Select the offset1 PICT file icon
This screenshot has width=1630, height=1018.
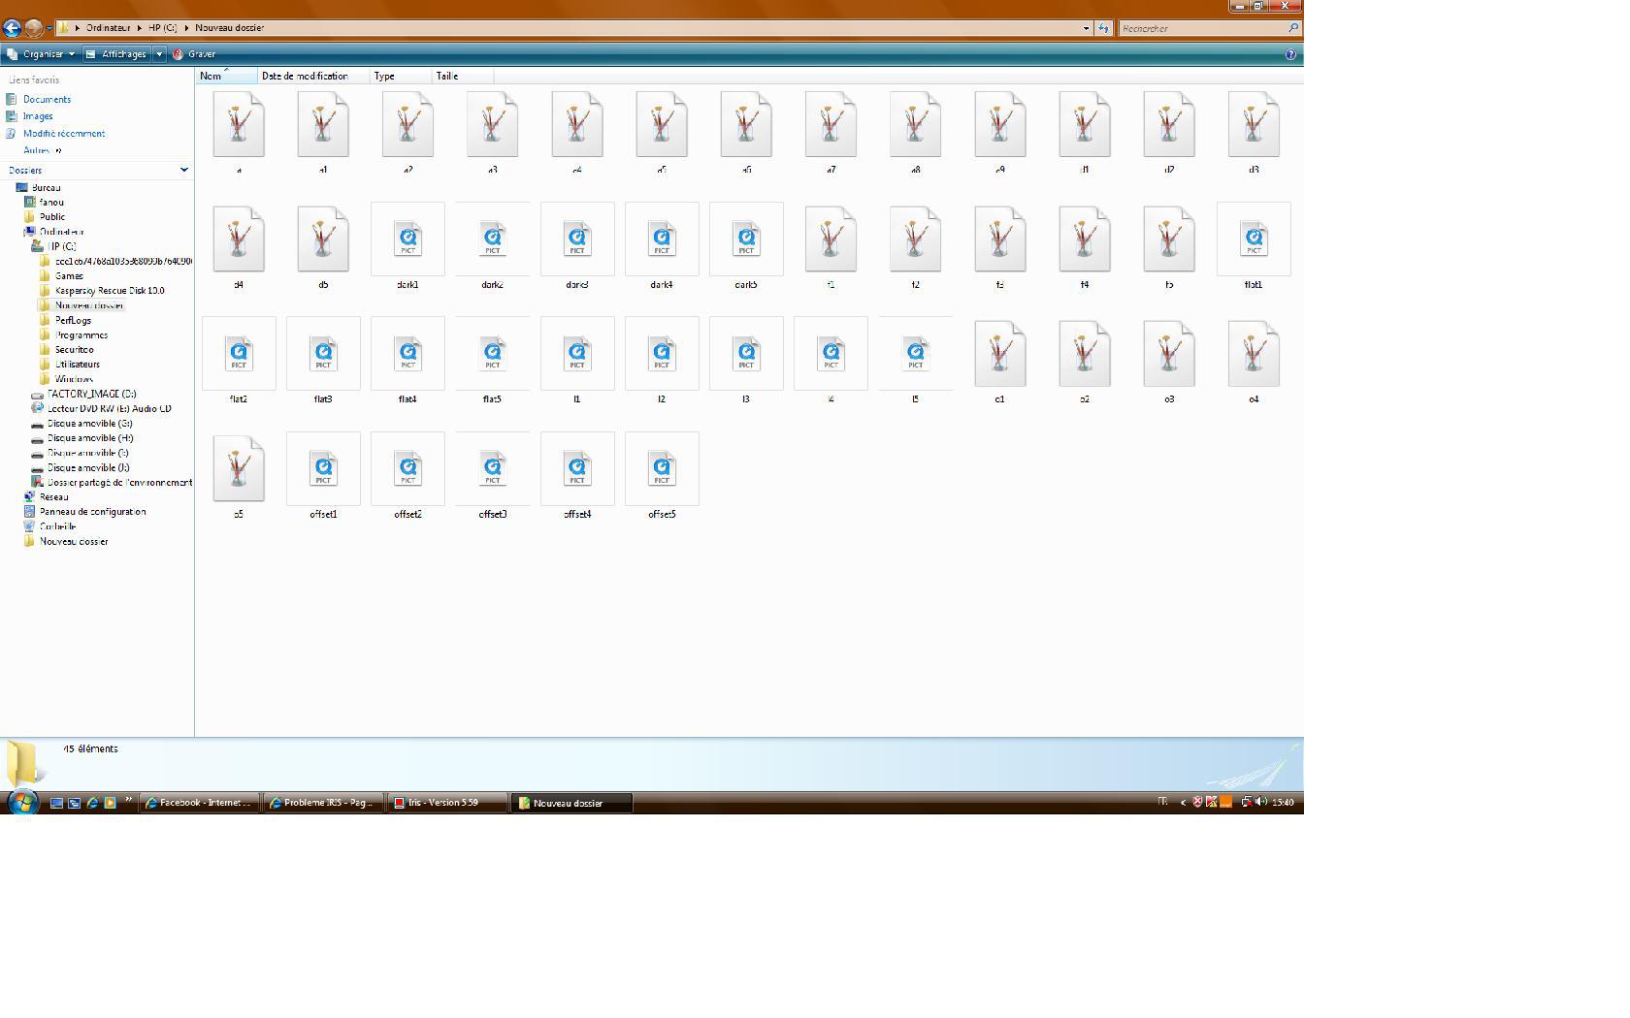coord(323,468)
